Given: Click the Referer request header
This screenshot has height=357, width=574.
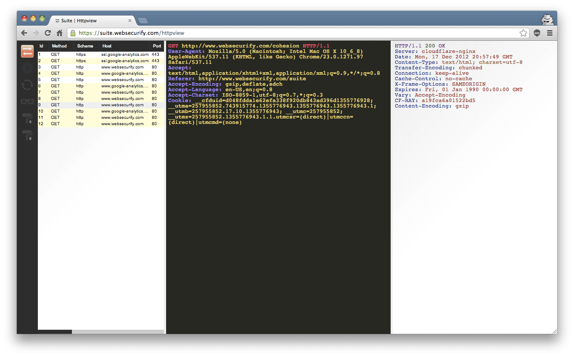Looking at the screenshot, I should coord(237,79).
